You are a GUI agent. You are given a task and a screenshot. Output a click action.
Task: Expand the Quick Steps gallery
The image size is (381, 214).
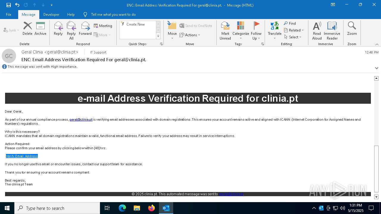tap(158, 36)
